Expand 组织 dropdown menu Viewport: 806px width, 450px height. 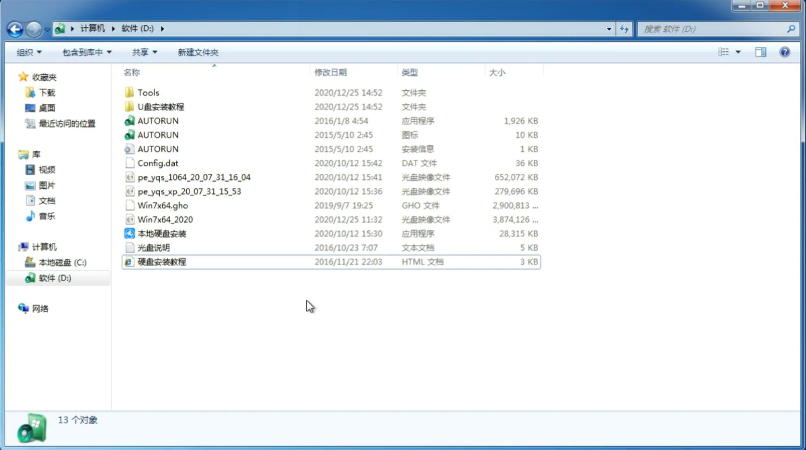(29, 52)
